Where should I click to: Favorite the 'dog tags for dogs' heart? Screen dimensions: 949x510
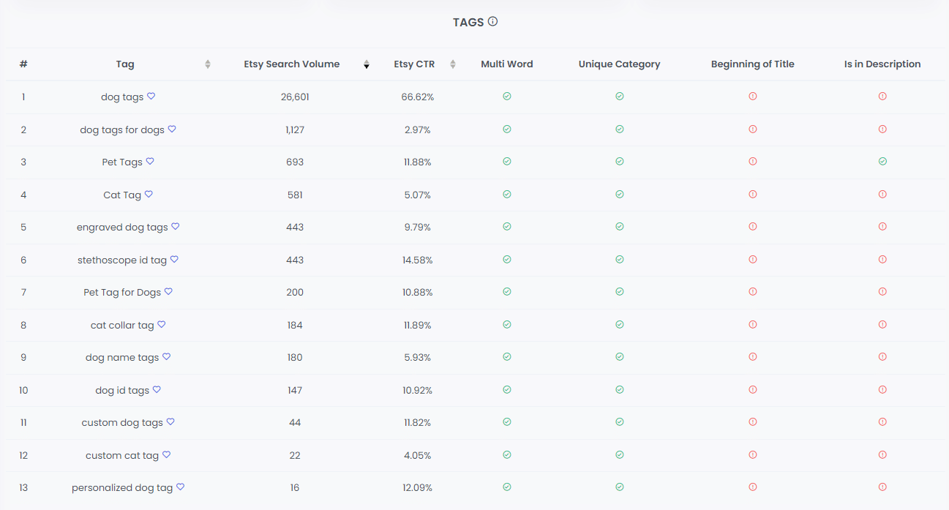point(172,129)
